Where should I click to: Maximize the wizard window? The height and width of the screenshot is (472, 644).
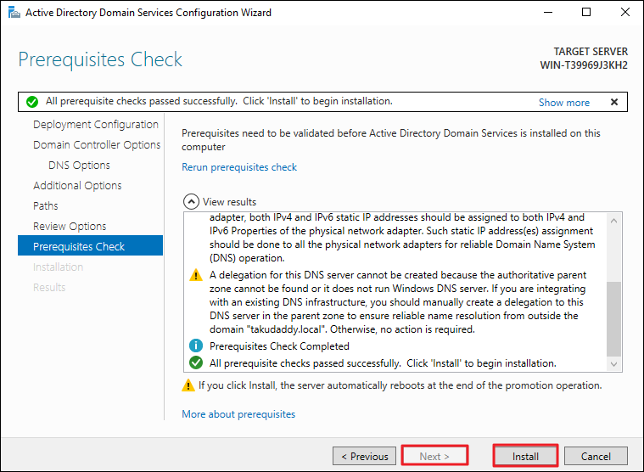tap(586, 13)
